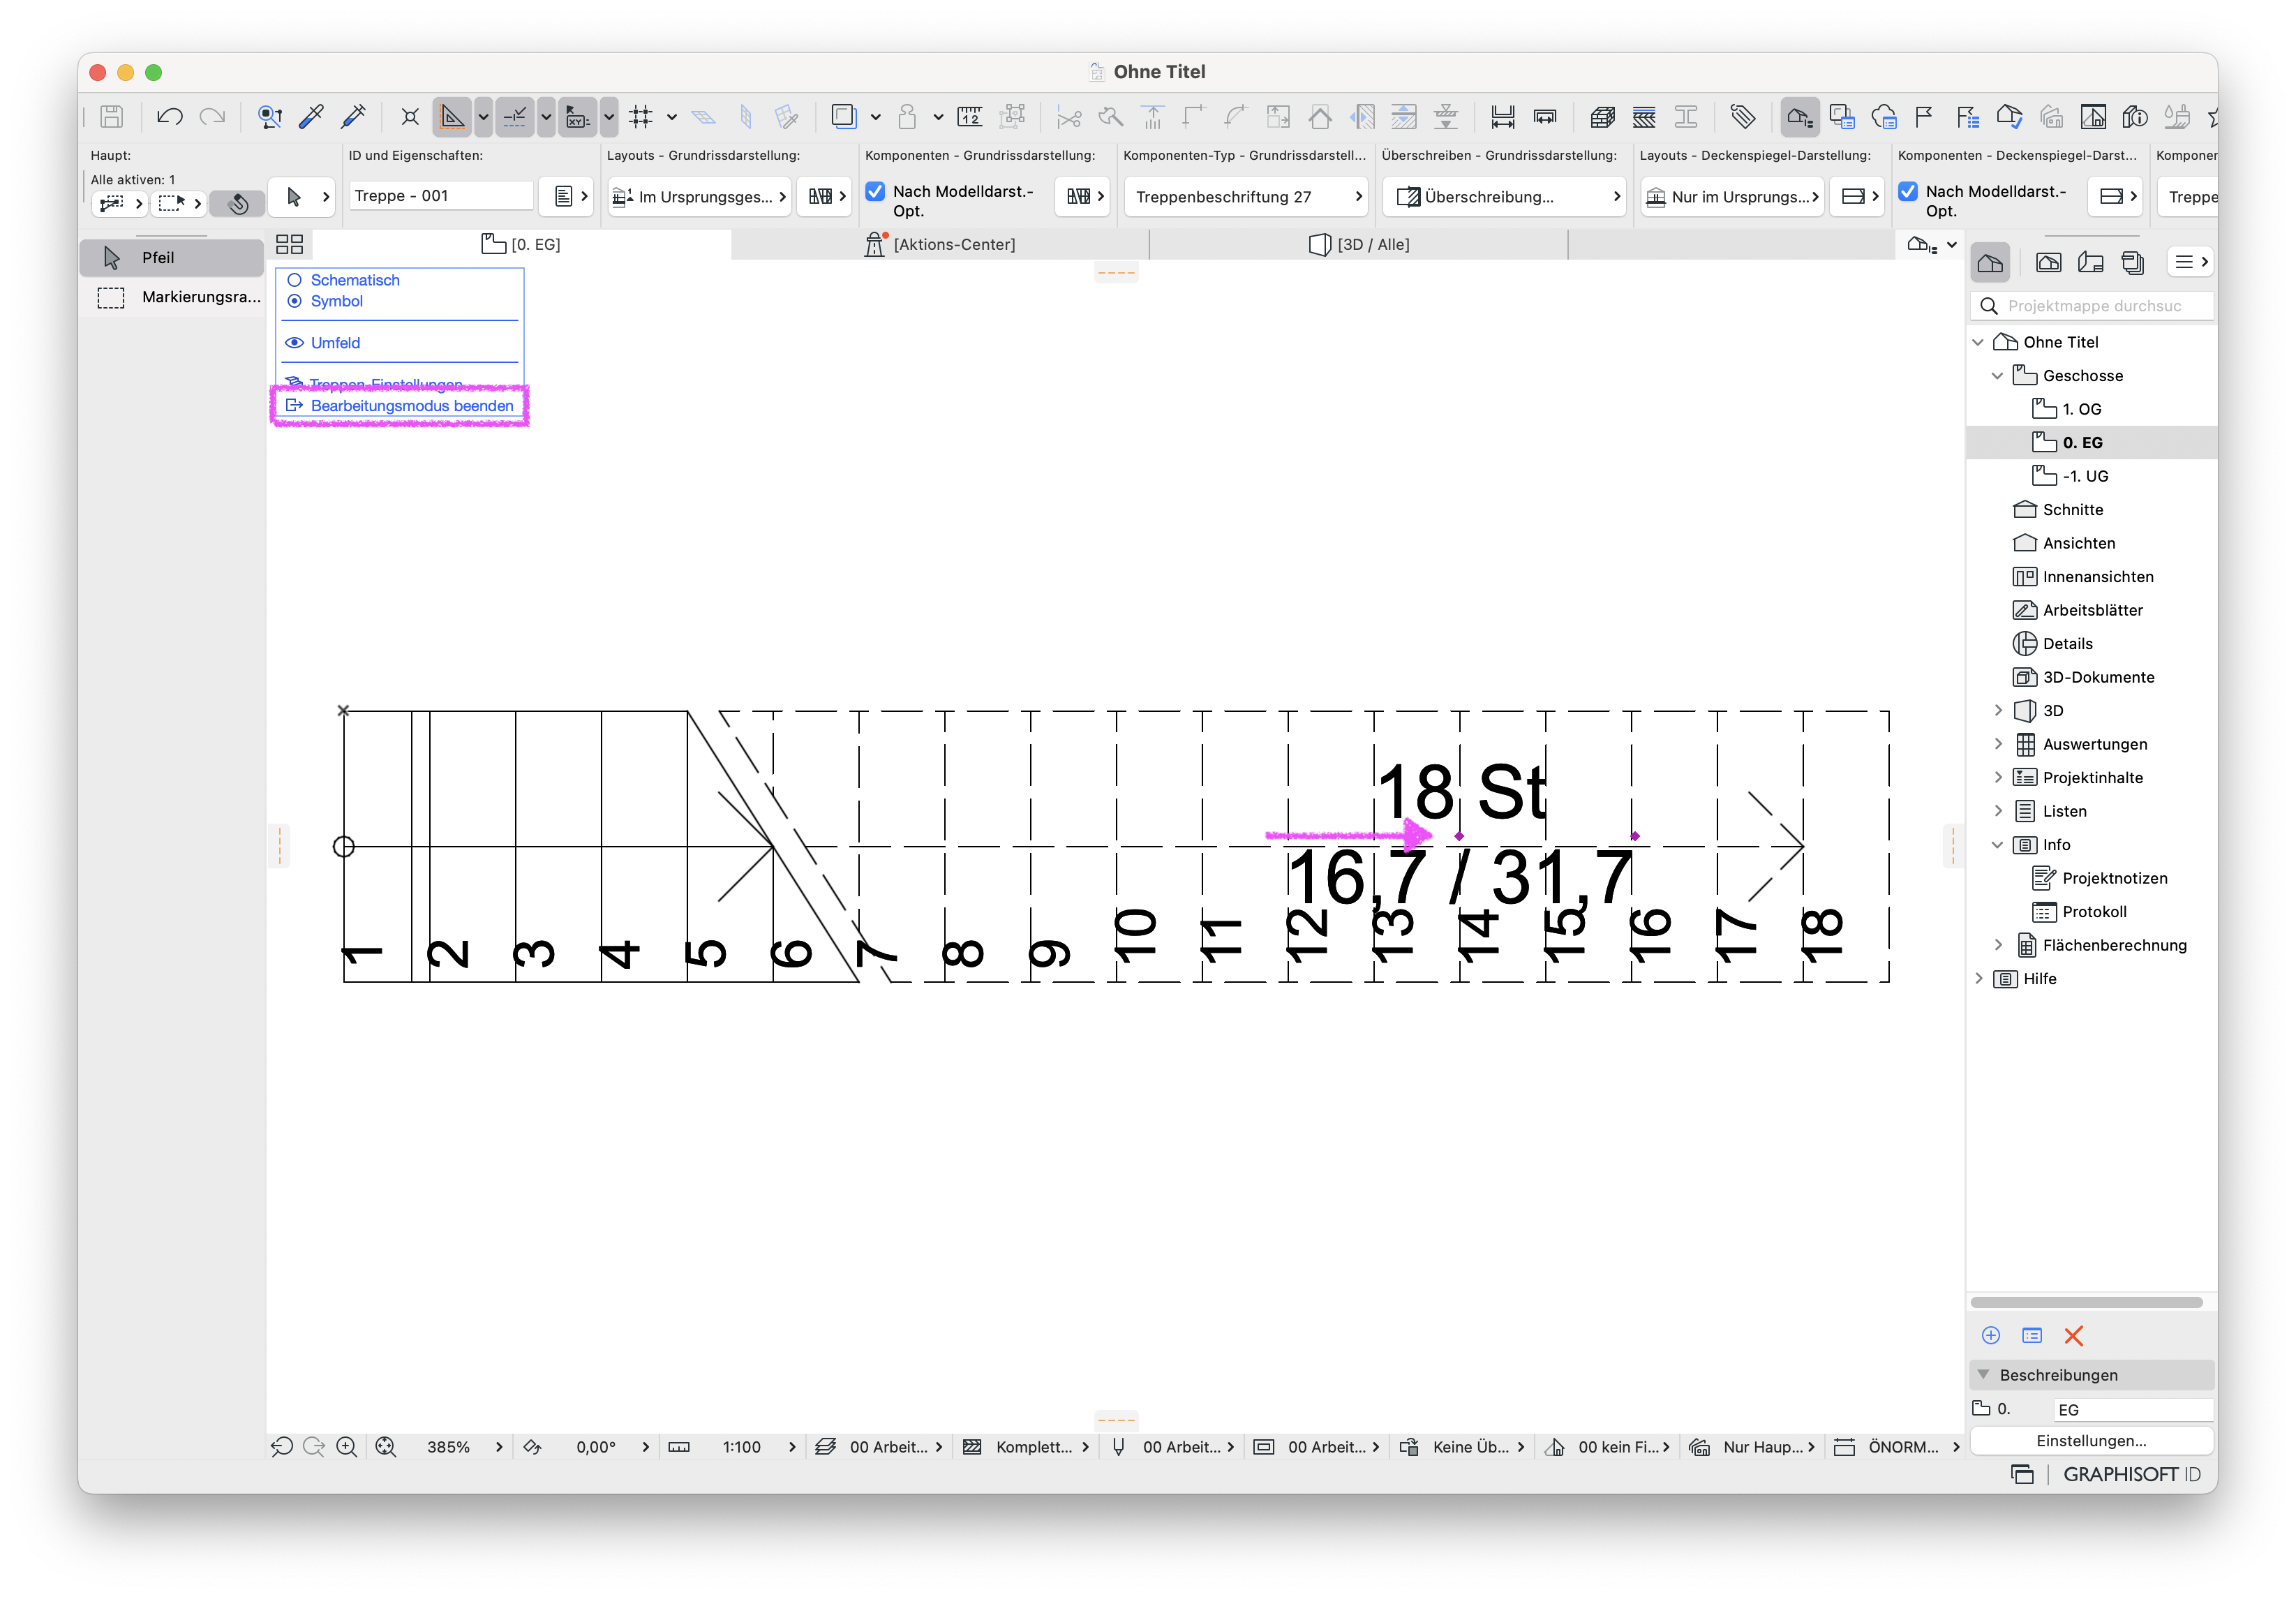
Task: Open the Im Ursprungsges... layout dropdown
Action: pos(700,197)
